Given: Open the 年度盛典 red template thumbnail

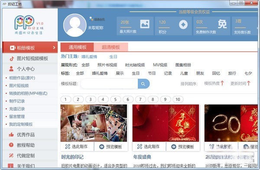Looking at the screenshot, I should pos(166,123).
